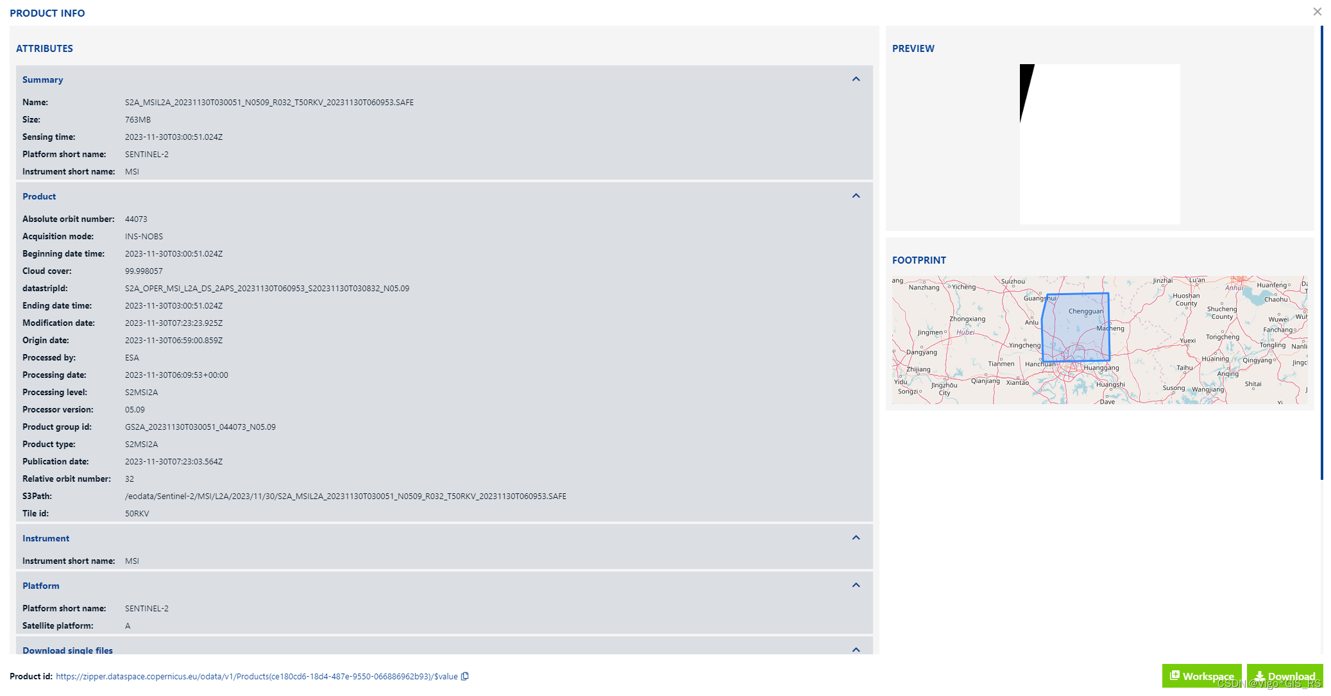Screen dimensions: 1331x696
Task: Click the blue vertical scrollbar
Action: pyautogui.click(x=1321, y=253)
